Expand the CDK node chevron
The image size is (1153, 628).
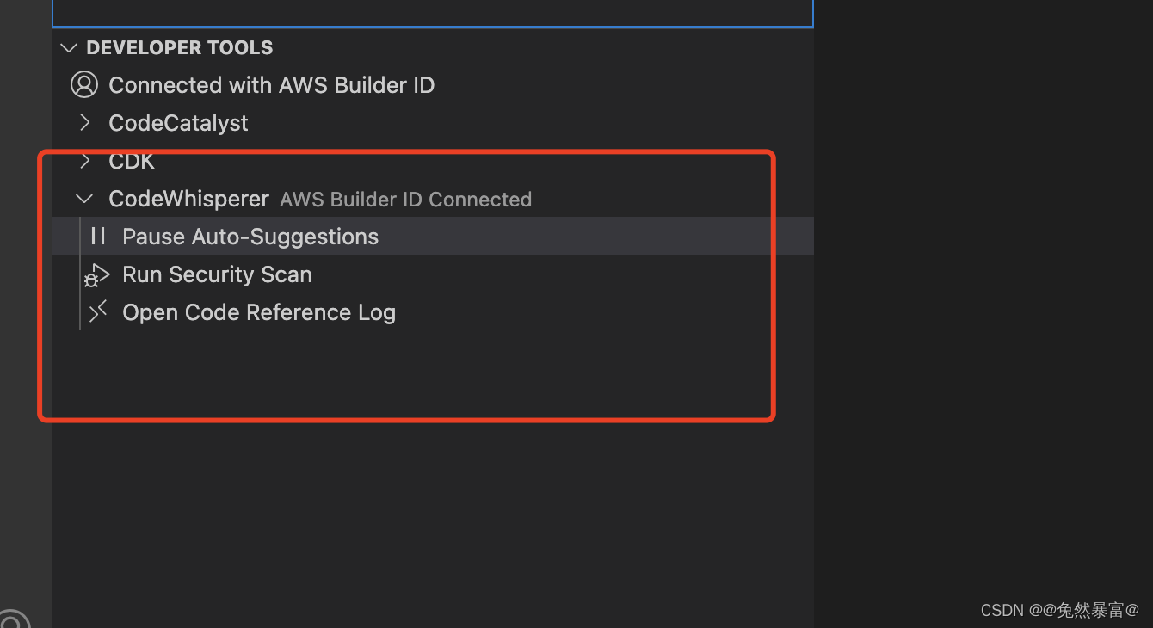point(84,161)
